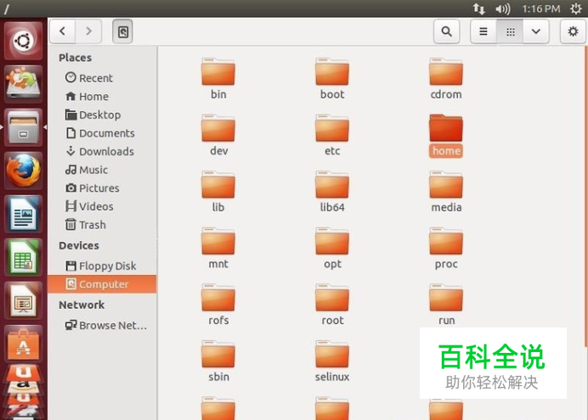Select the cdrom folder
The image size is (588, 420).
pyautogui.click(x=446, y=79)
